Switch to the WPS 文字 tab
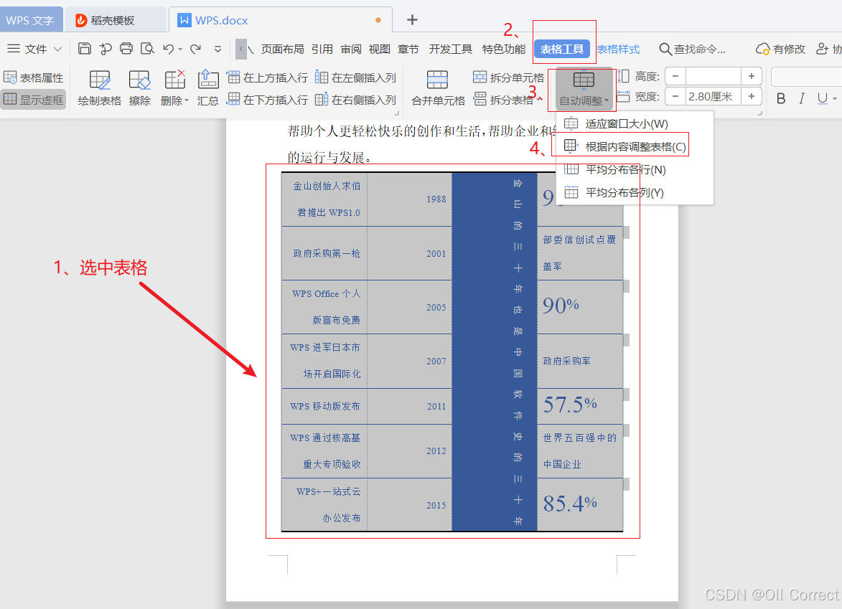842x609 pixels. (x=30, y=20)
